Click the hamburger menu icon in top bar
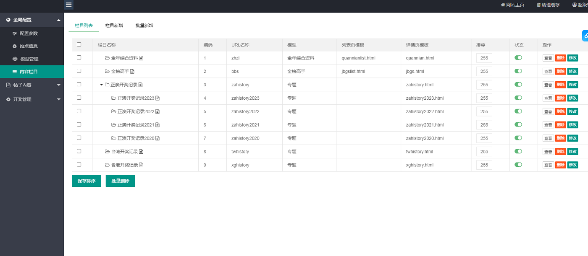The width and height of the screenshot is (588, 256). 68,5
